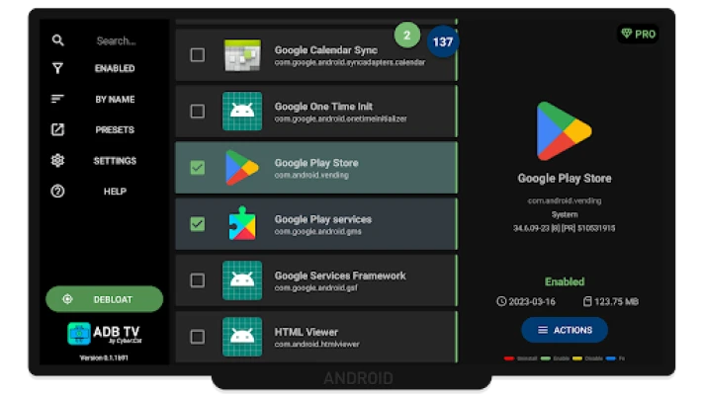Click the sort icon beside BY NAME
703x395 pixels.
(57, 99)
